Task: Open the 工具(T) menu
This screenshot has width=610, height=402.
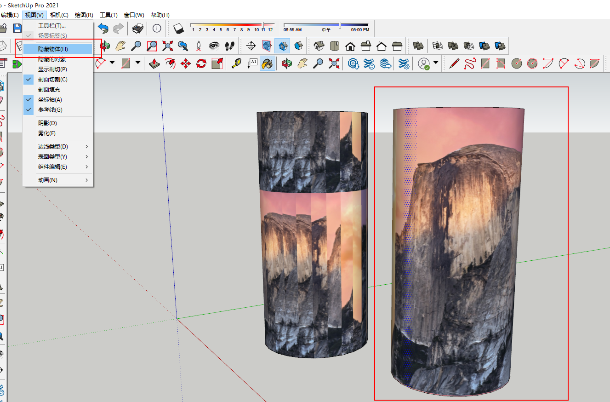Action: tap(108, 15)
